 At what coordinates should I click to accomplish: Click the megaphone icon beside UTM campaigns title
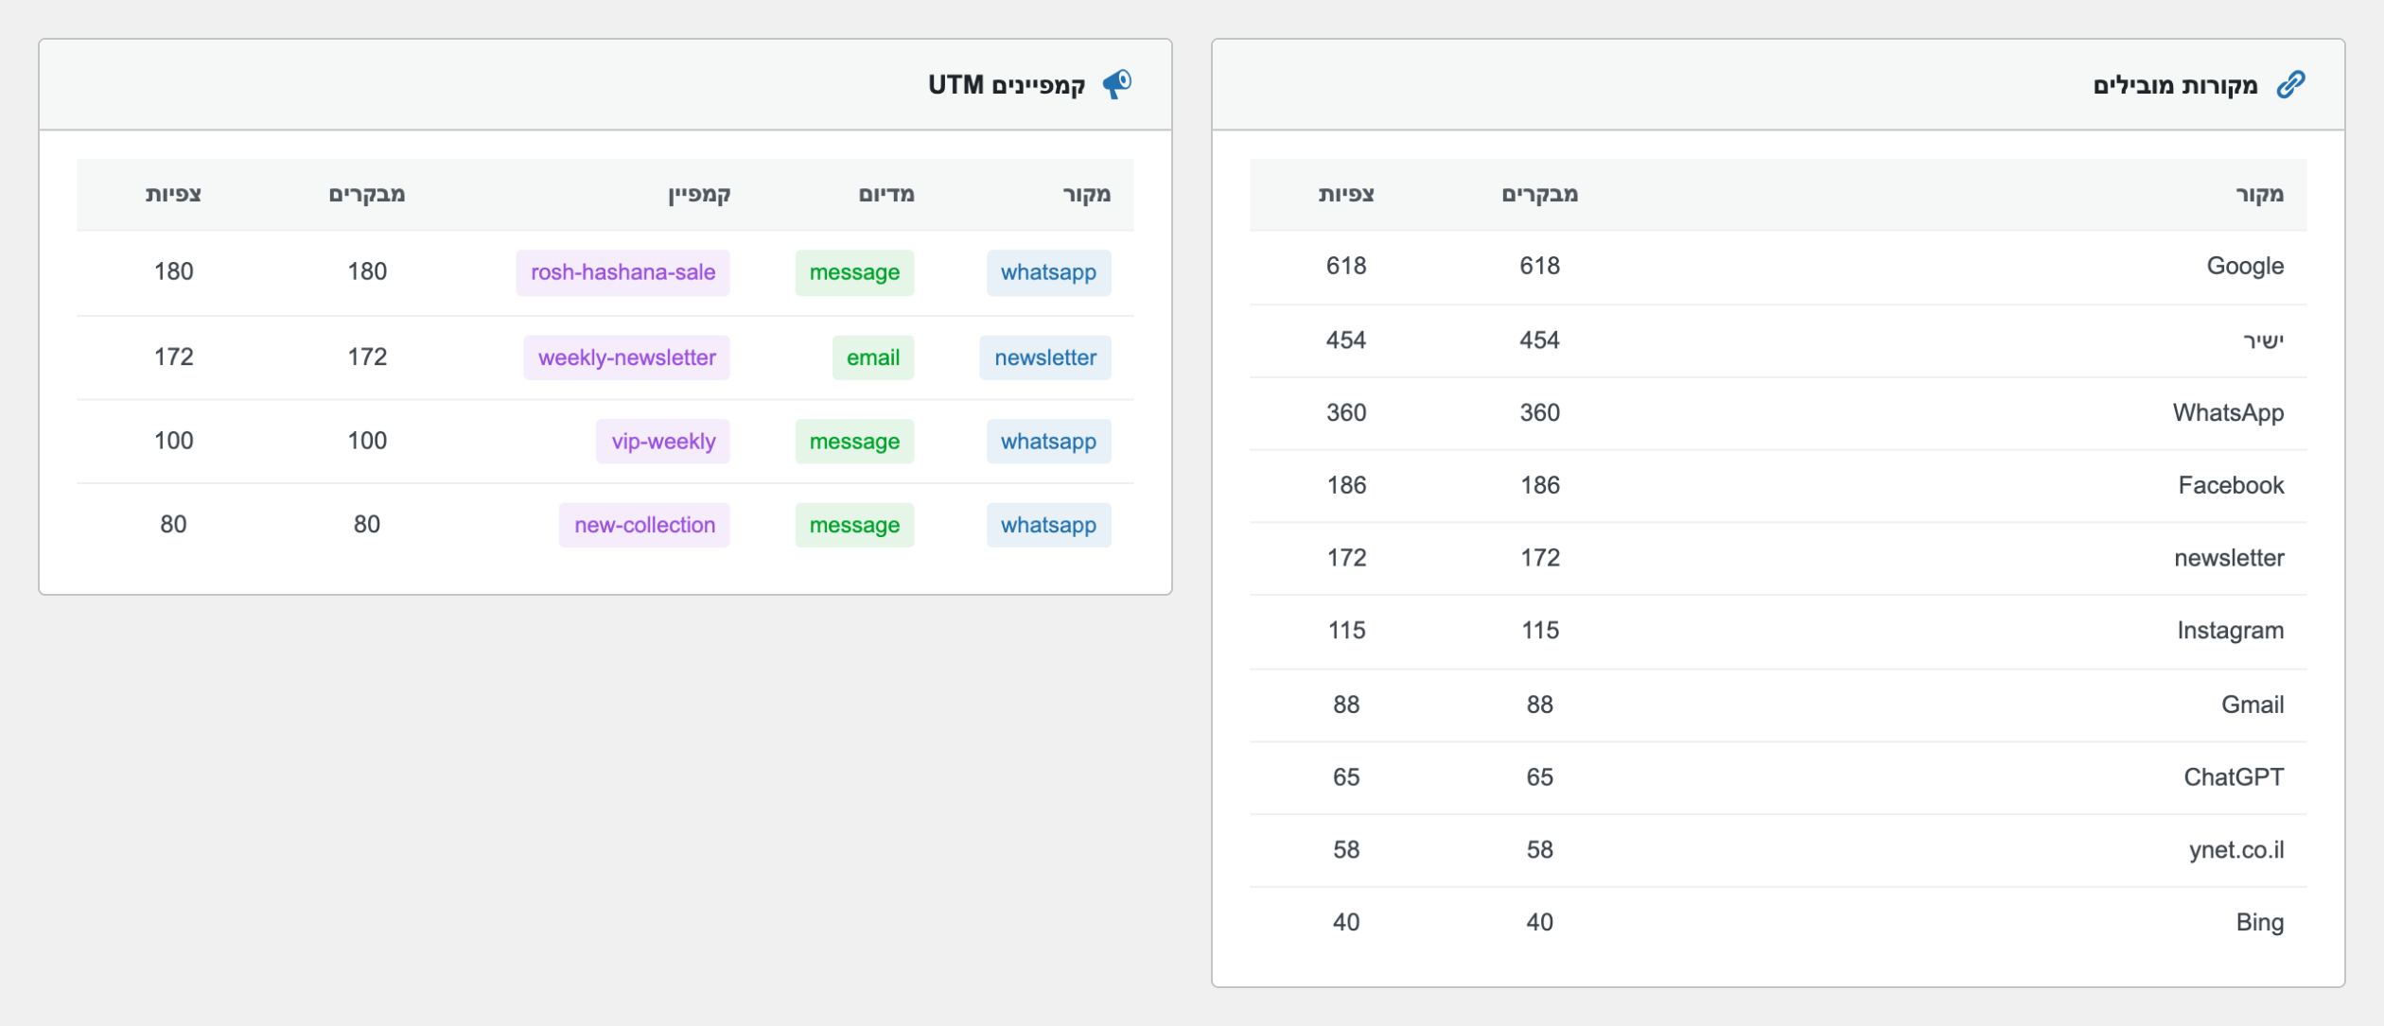click(1117, 84)
